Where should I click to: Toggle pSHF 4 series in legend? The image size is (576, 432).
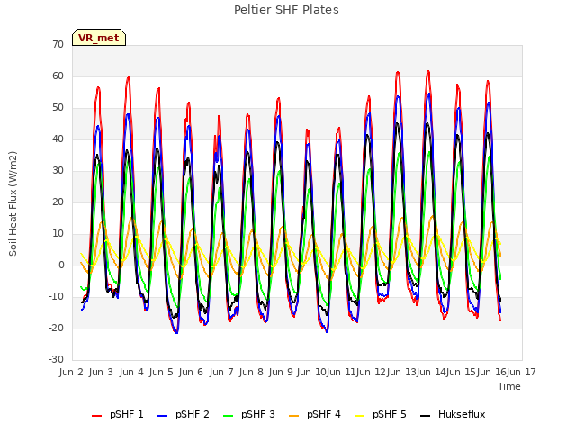tap(315, 414)
